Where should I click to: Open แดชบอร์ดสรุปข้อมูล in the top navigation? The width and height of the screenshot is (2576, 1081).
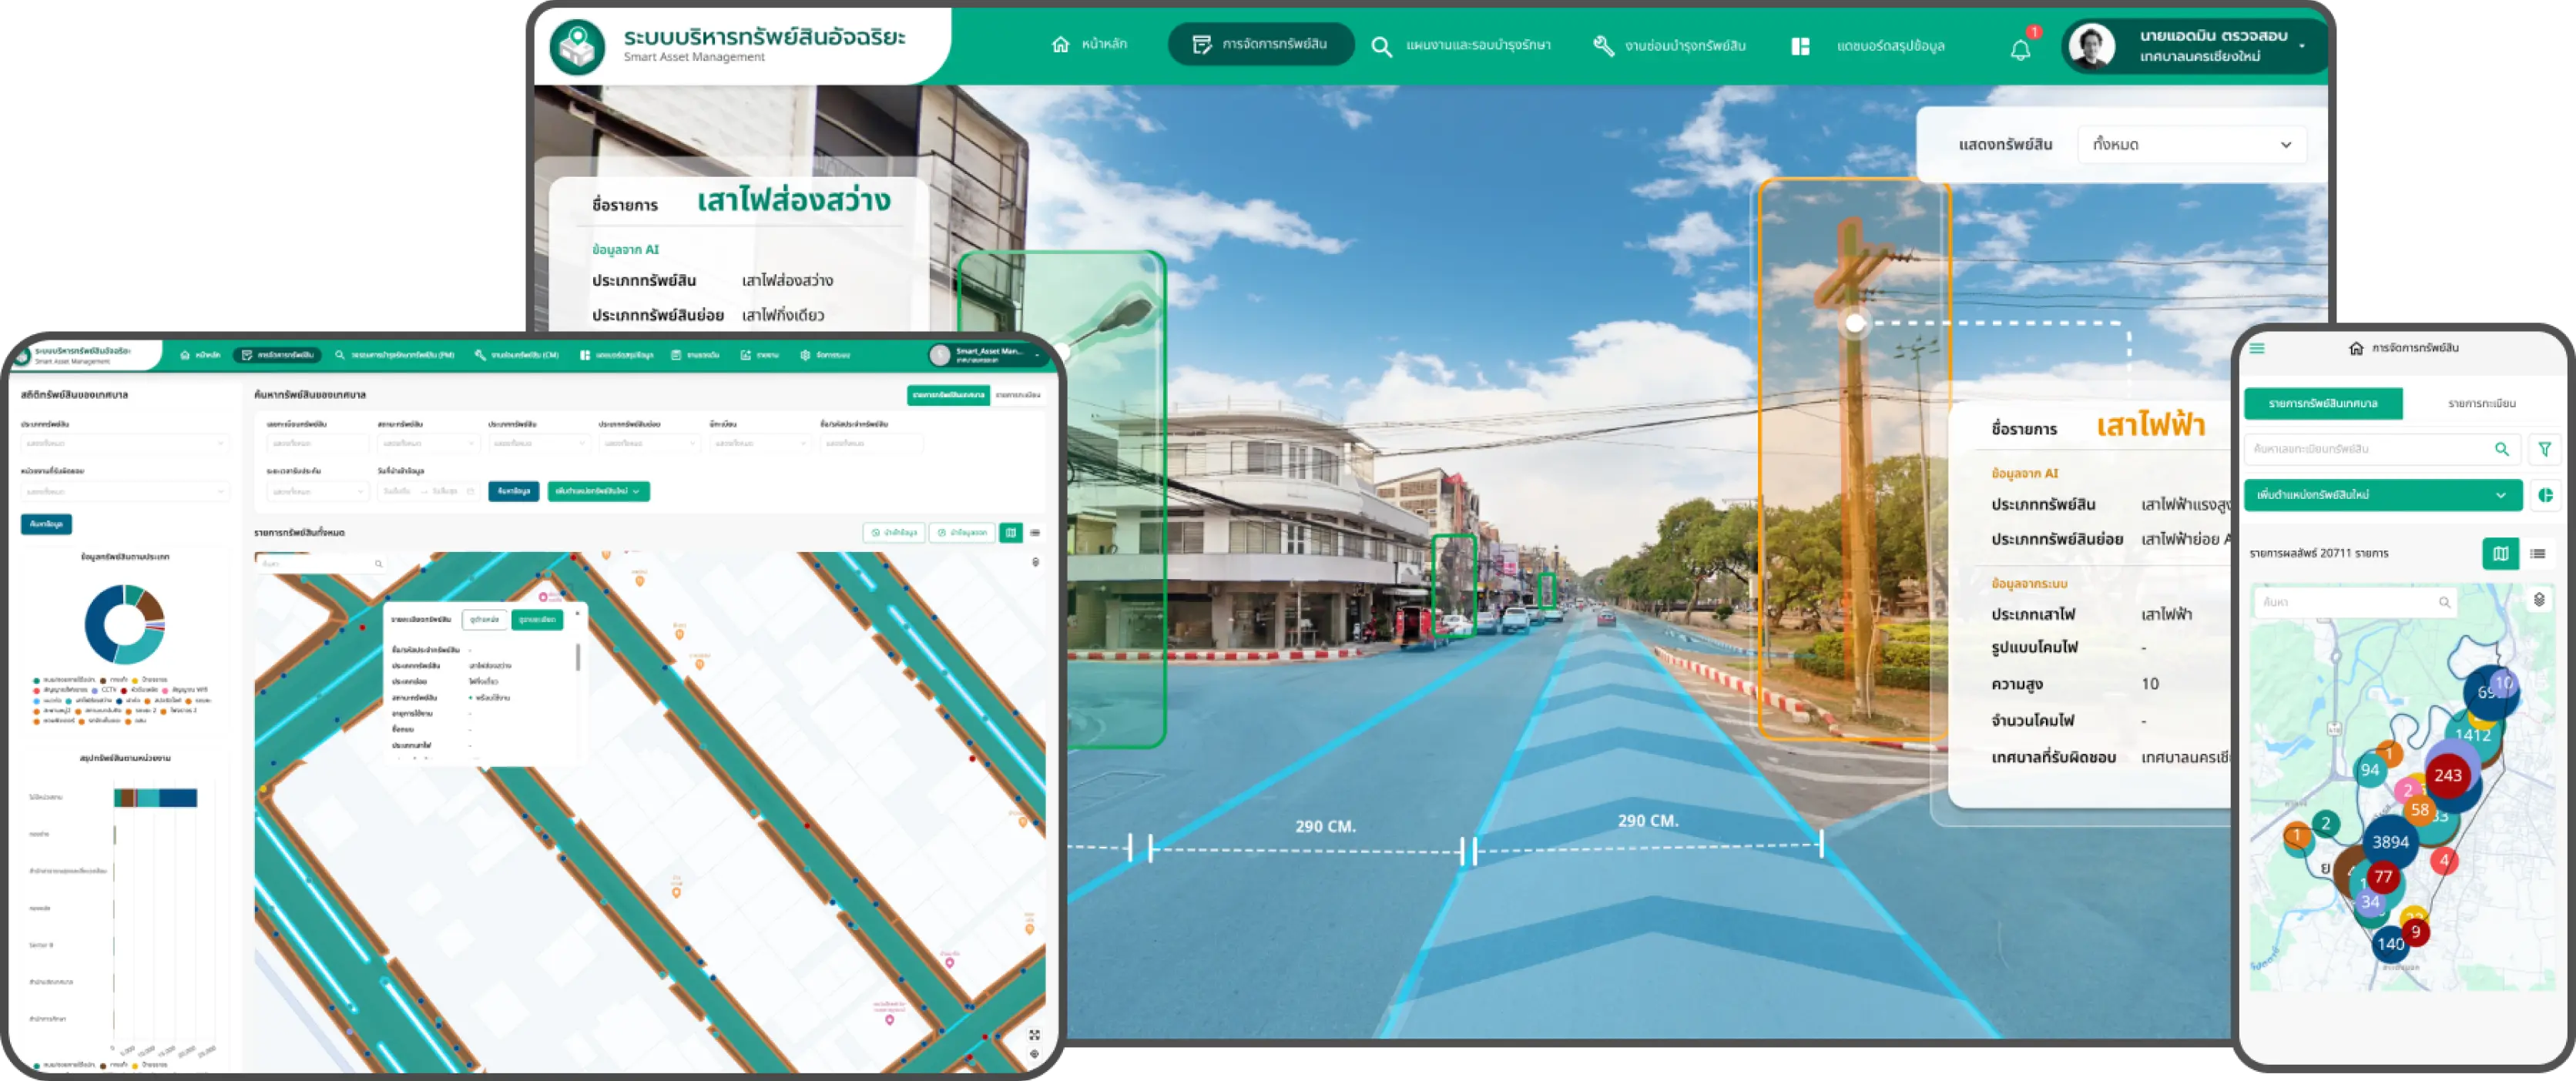(x=1868, y=46)
